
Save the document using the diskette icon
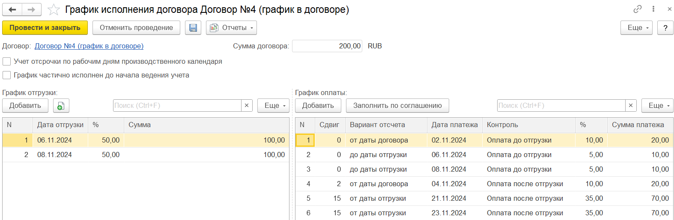193,28
